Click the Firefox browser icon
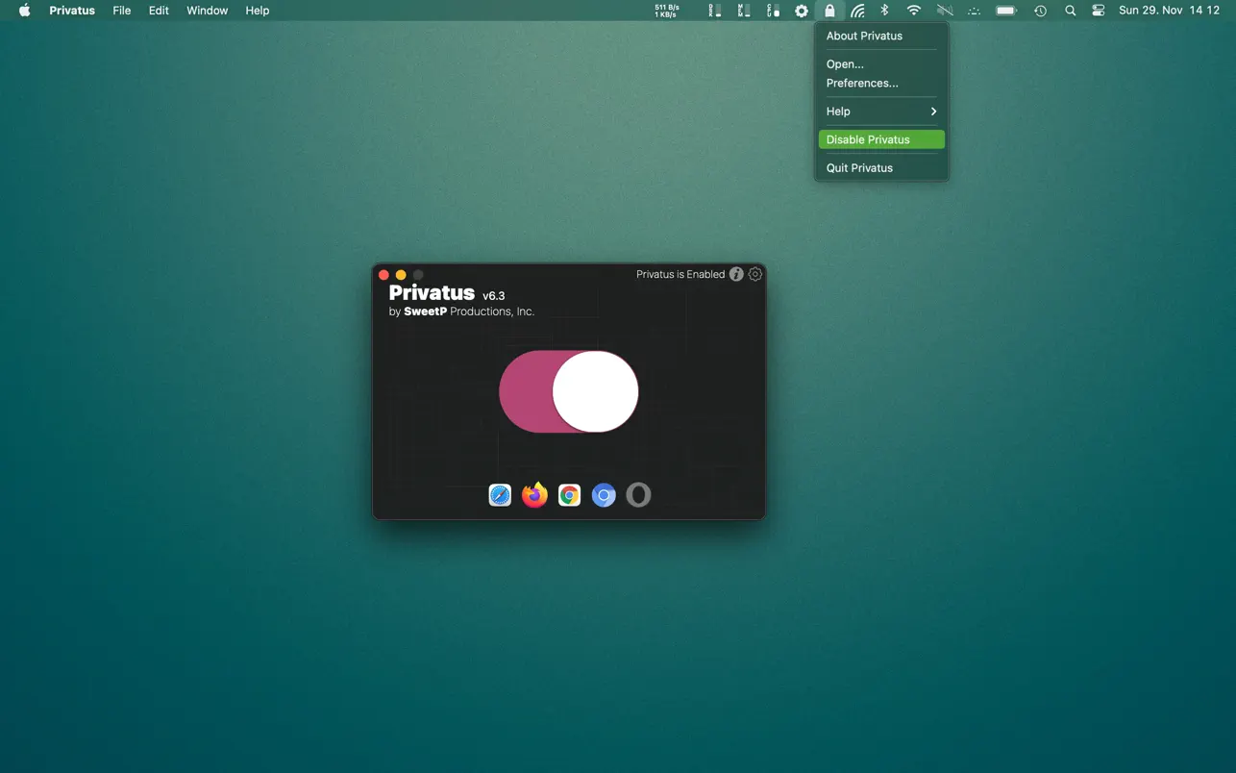Screen dimensions: 1236x773 (534, 495)
